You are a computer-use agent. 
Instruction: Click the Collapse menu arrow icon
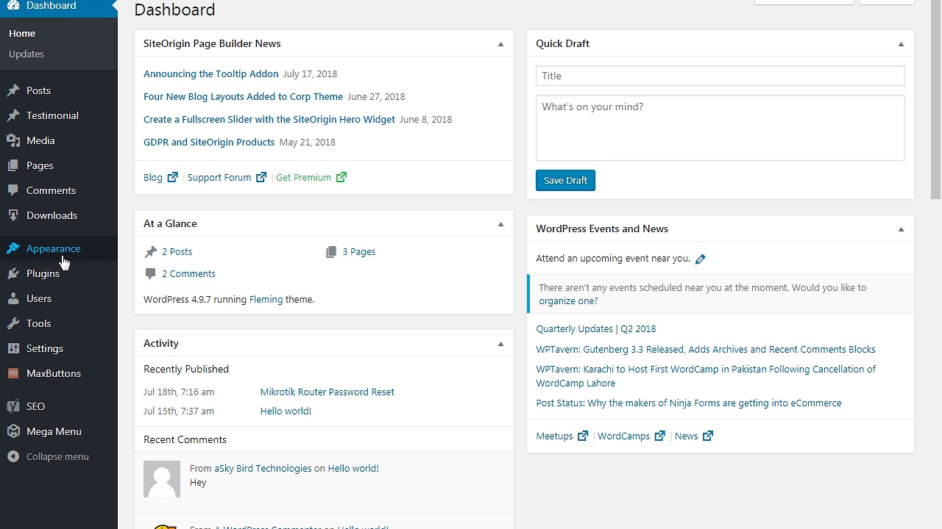(13, 456)
